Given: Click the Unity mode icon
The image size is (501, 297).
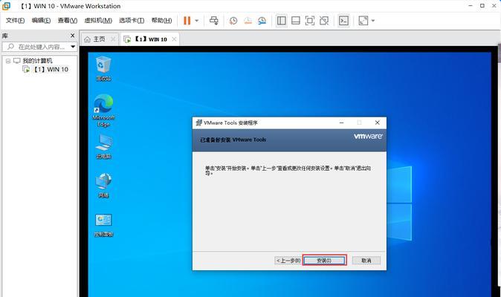Looking at the screenshot, I should click(x=324, y=21).
